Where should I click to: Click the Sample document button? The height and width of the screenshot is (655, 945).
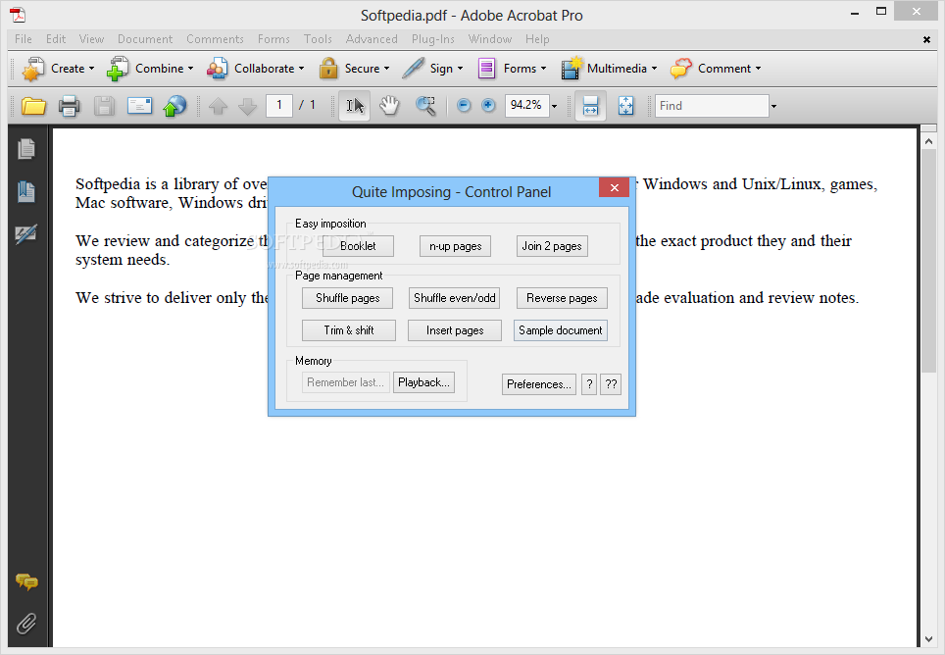(561, 330)
